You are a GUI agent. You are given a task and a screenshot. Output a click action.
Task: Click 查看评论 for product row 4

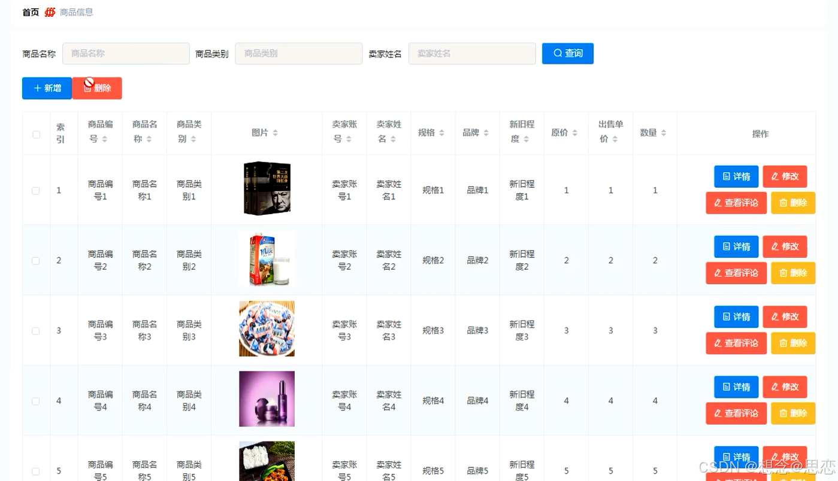pos(736,413)
